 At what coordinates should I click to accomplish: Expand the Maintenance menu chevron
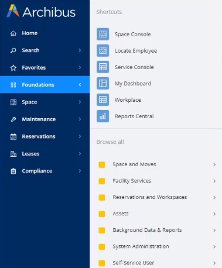point(80,119)
